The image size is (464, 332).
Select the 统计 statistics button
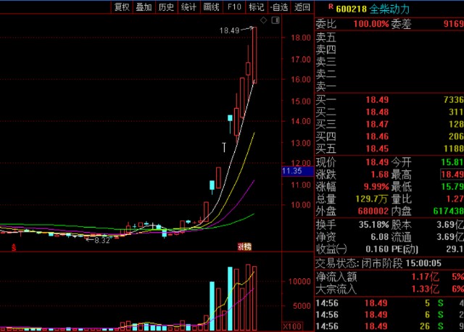[188, 7]
